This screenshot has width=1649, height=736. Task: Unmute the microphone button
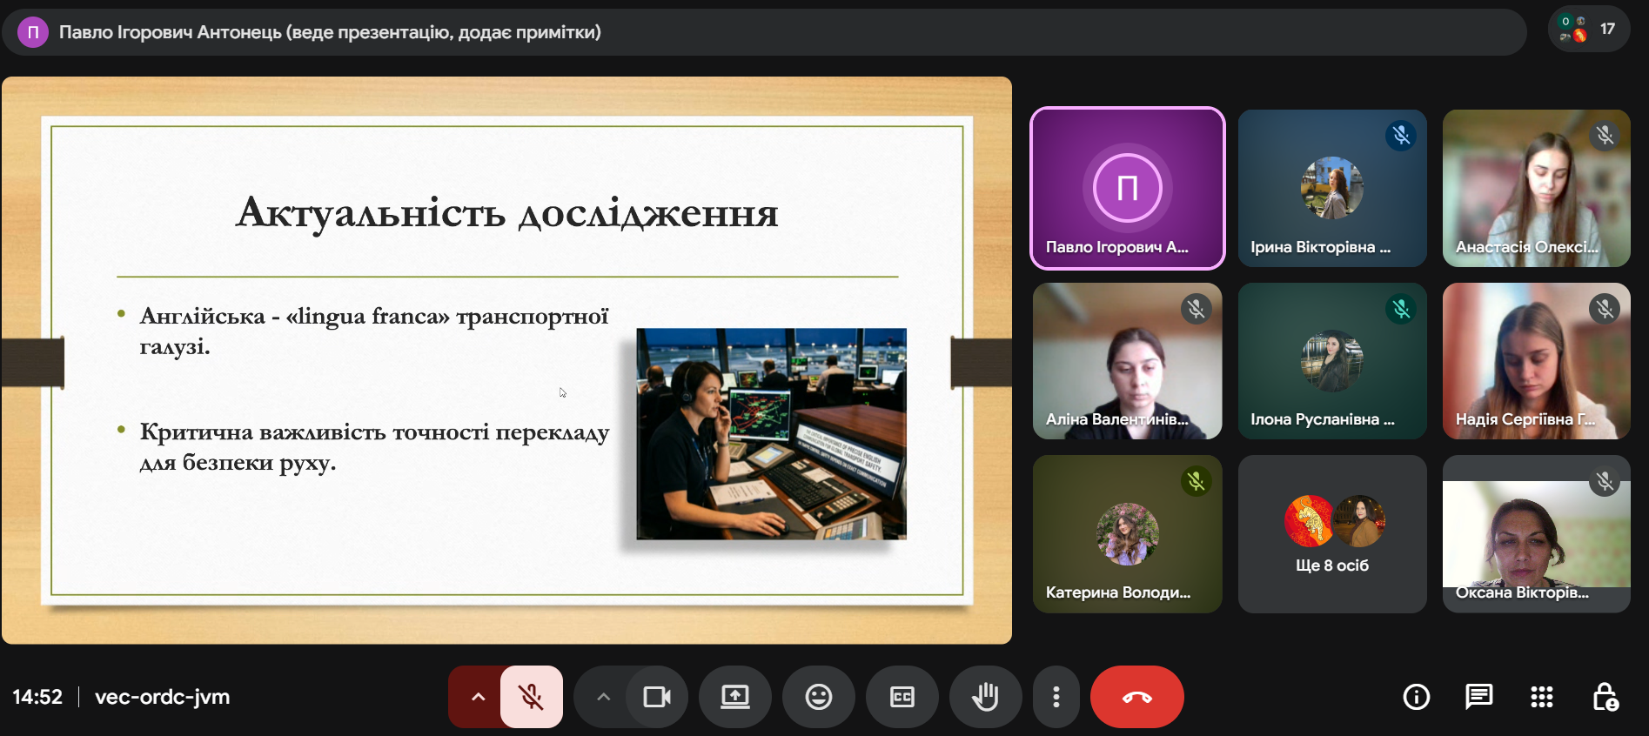point(531,697)
